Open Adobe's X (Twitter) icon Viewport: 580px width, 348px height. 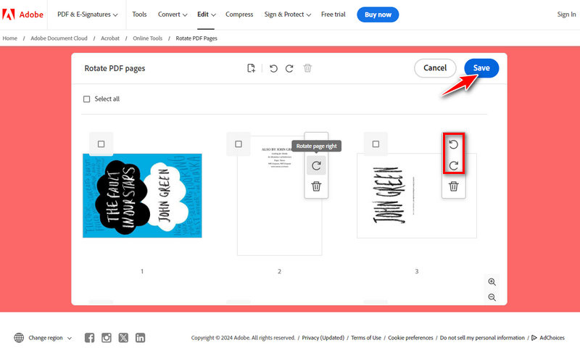pos(123,338)
